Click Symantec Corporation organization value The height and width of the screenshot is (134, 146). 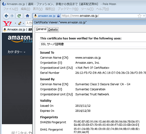coord(90,89)
